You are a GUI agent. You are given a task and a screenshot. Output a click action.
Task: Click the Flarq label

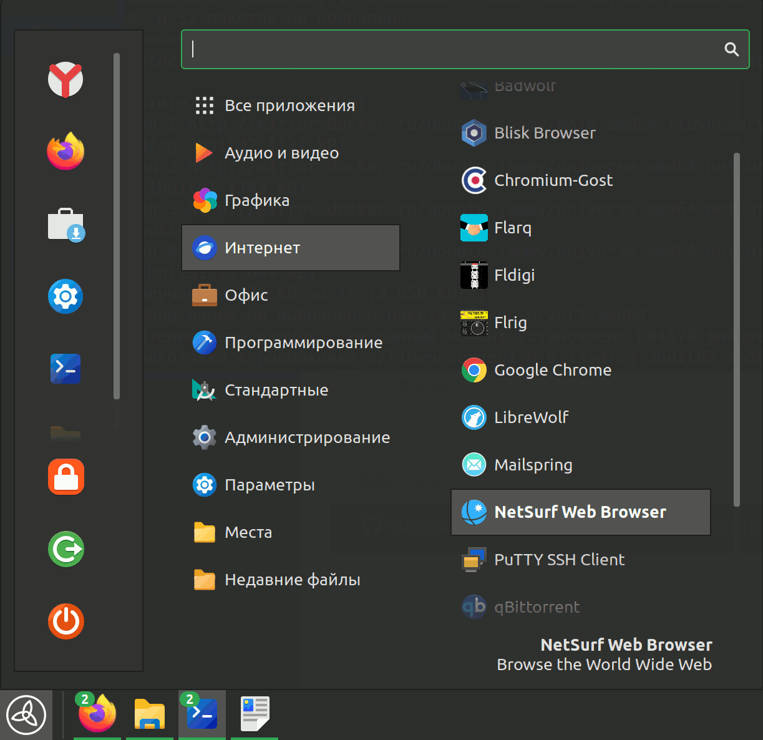coord(513,228)
